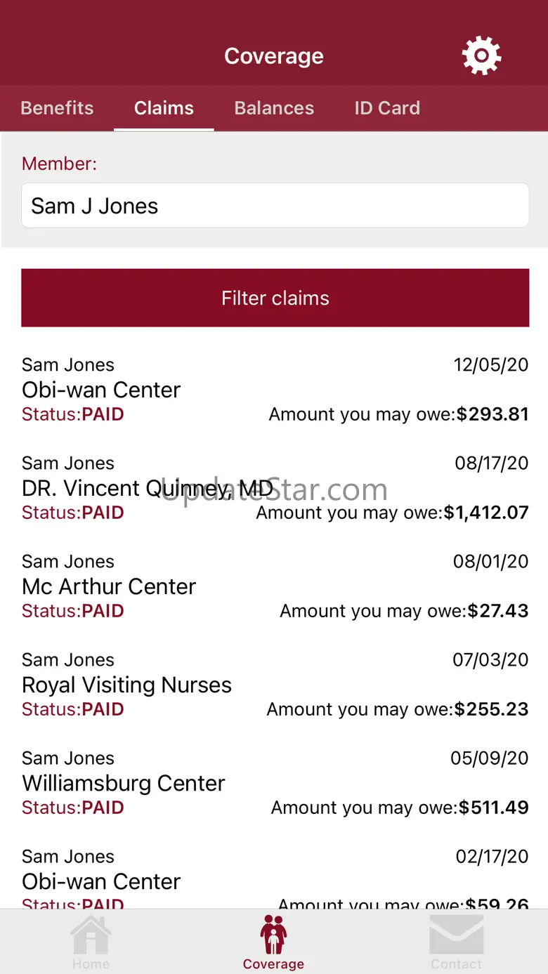Switch to the Benefits tab
This screenshot has width=548, height=974.
pos(57,108)
